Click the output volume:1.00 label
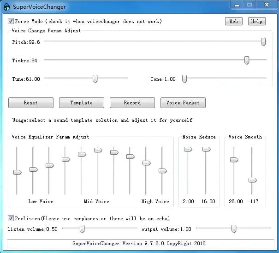This screenshot has height=253, width=279. pyautogui.click(x=166, y=229)
